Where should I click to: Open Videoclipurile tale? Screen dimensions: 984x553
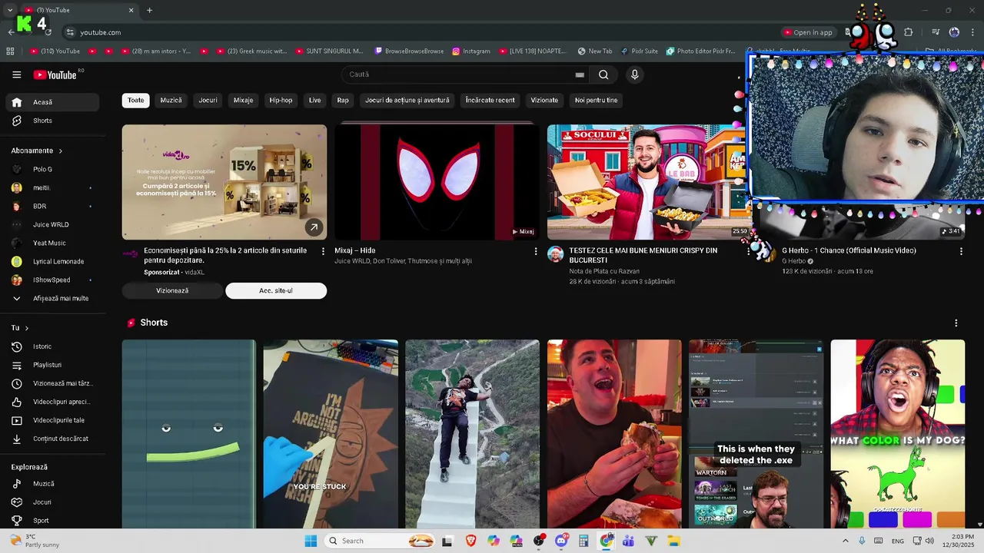click(53, 420)
